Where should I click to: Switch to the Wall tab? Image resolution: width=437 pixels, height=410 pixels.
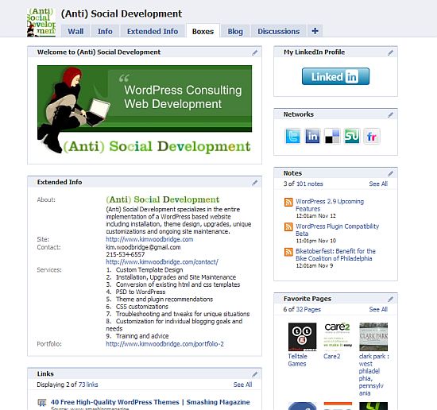tap(75, 31)
